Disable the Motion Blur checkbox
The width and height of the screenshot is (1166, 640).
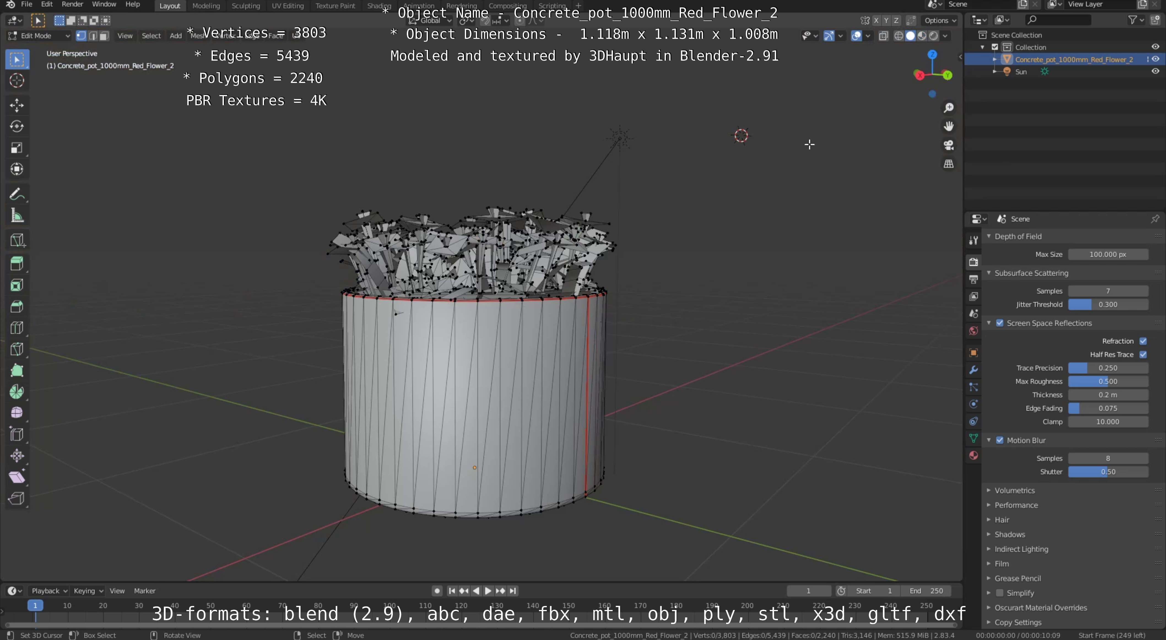(1000, 440)
